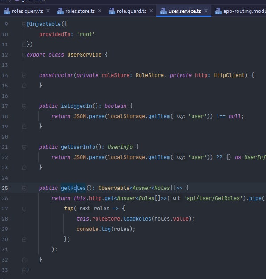Click the roles.store.ts file icon

60,11
